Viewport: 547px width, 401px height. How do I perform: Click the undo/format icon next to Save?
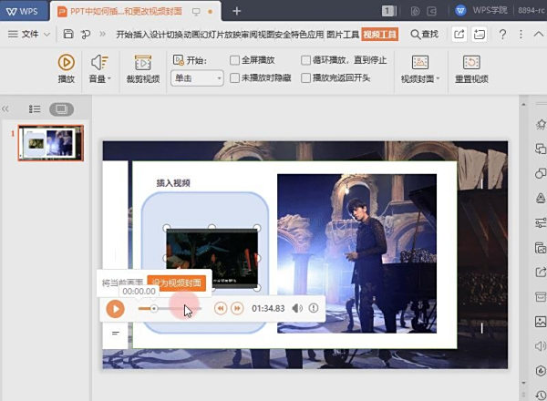pos(86,34)
